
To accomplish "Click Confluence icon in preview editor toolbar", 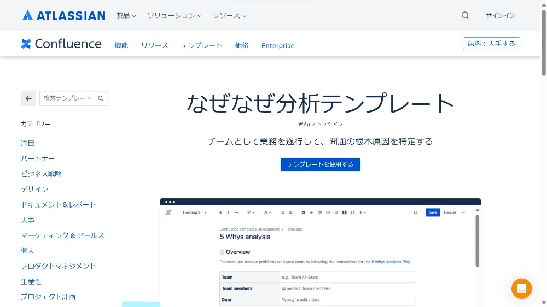I will click(x=168, y=212).
